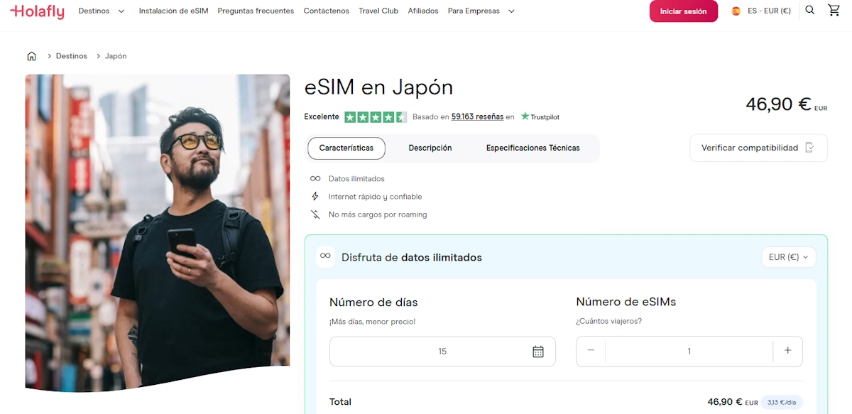The width and height of the screenshot is (852, 414).
Task: Click the Japón breadcrumb
Action: click(x=116, y=56)
